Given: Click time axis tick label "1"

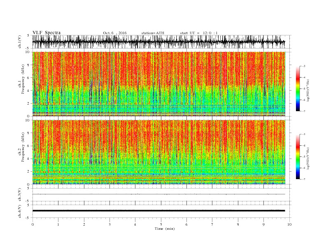Looking at the screenshot, I should [58, 224].
